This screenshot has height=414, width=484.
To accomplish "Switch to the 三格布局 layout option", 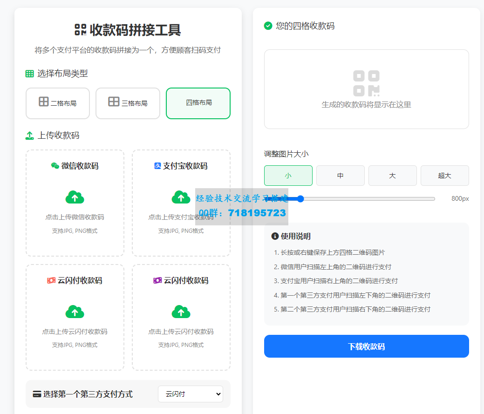I will [x=128, y=103].
